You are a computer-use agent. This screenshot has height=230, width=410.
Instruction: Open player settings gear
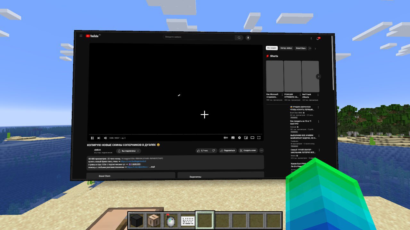(x=239, y=138)
